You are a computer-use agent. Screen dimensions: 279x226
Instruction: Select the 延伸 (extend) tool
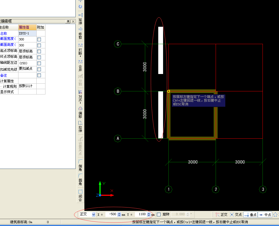80,19
